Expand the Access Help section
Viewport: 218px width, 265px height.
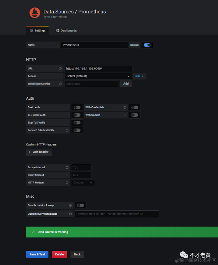coord(139,76)
